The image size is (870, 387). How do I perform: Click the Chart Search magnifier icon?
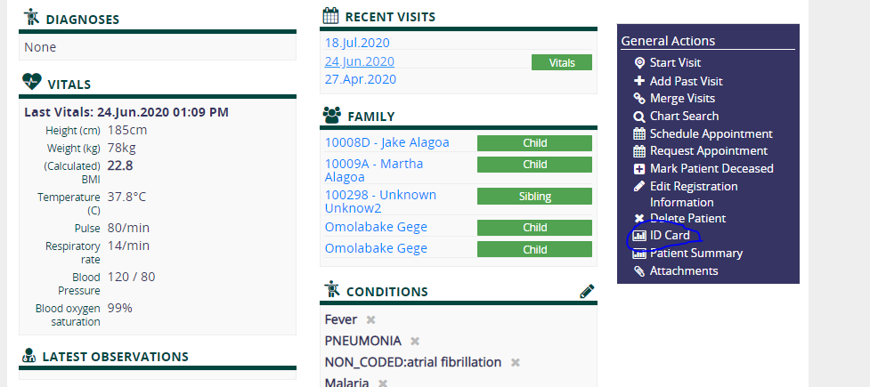pyautogui.click(x=639, y=117)
